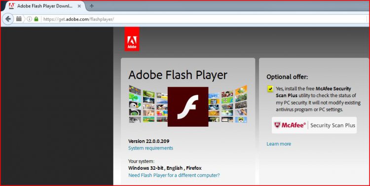Uncheck the McAfee Security Scan Plus offer
370x186 pixels.
(x=270, y=89)
